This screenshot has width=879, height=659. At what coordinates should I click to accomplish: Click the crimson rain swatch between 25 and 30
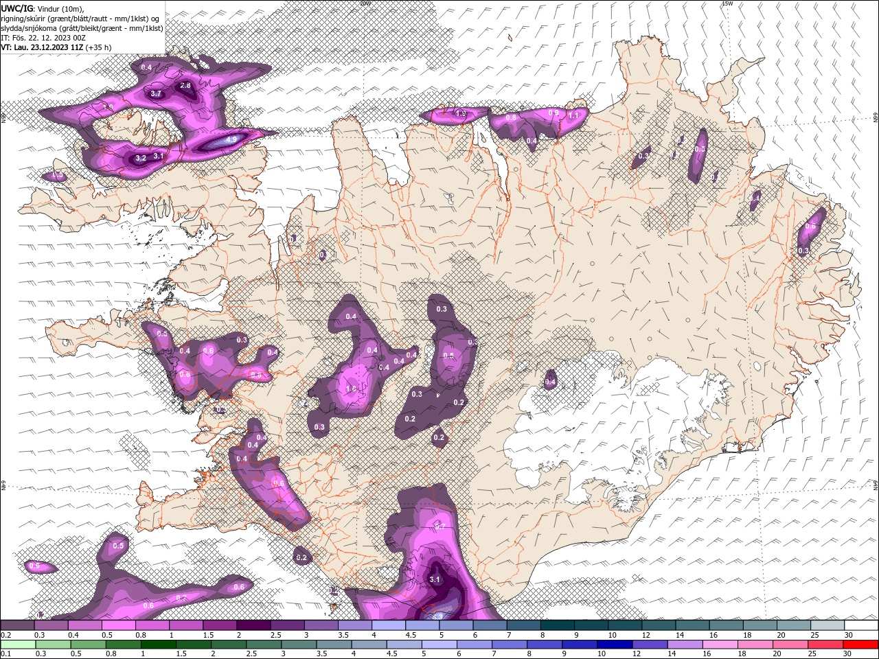tap(825, 645)
